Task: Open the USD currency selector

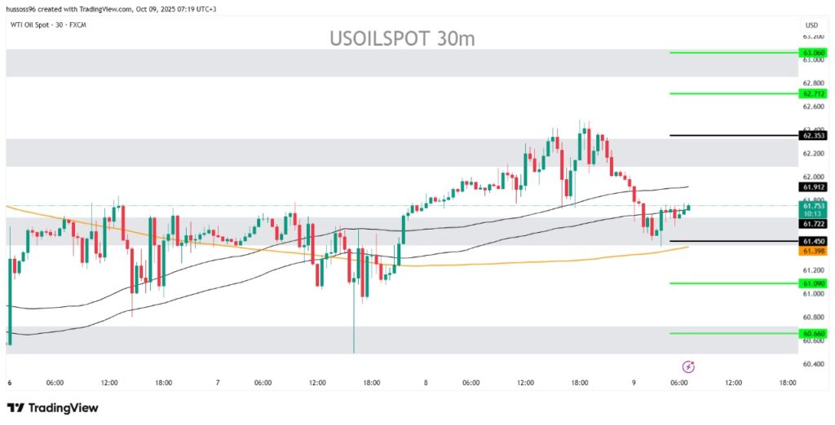Action: click(x=811, y=25)
